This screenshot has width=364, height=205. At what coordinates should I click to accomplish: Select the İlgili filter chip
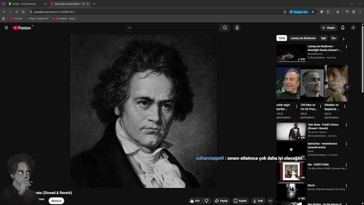click(323, 38)
